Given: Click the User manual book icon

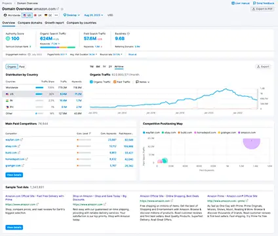Looking at the screenshot, I should click(233, 3).
